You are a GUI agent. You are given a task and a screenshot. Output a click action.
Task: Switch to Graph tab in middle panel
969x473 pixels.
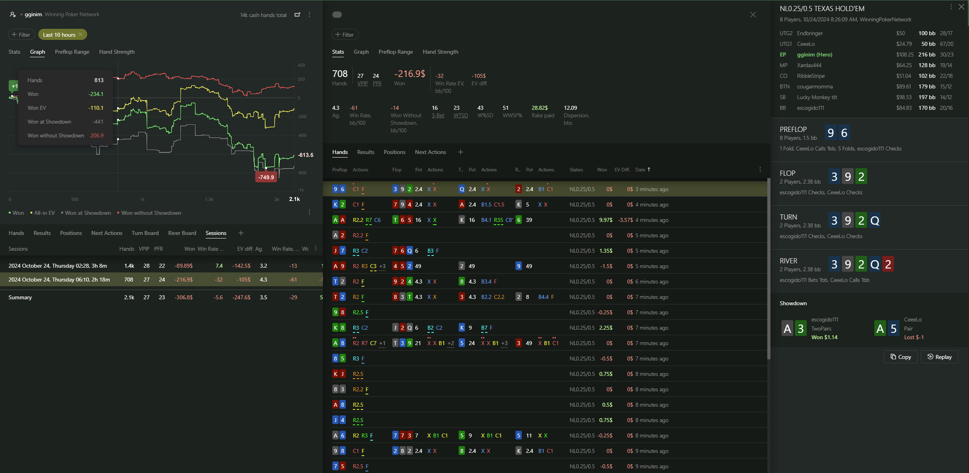point(361,52)
